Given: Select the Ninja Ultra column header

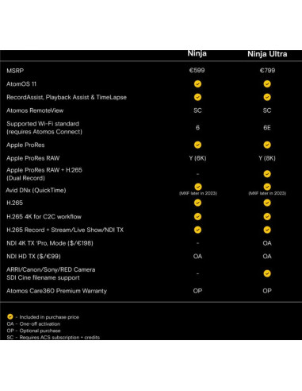Looking at the screenshot, I should (x=267, y=54).
